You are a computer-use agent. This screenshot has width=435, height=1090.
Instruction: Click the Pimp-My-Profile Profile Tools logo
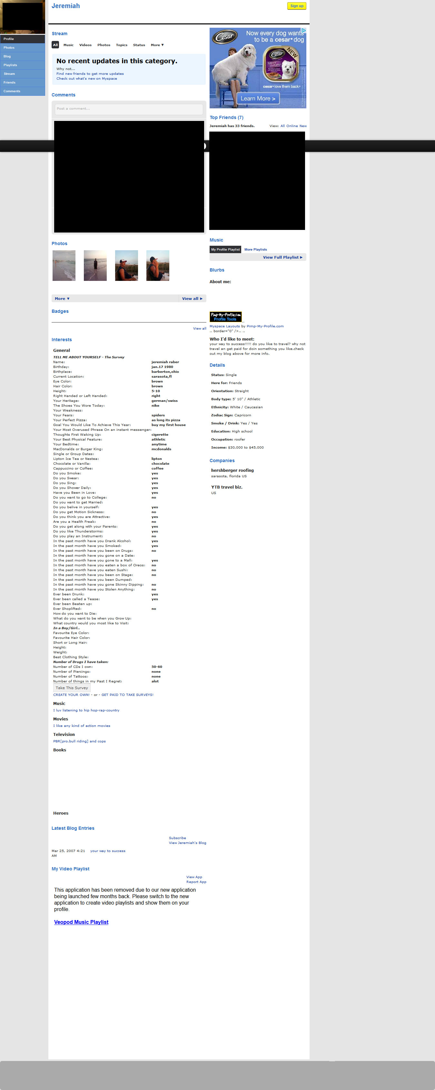(x=225, y=316)
